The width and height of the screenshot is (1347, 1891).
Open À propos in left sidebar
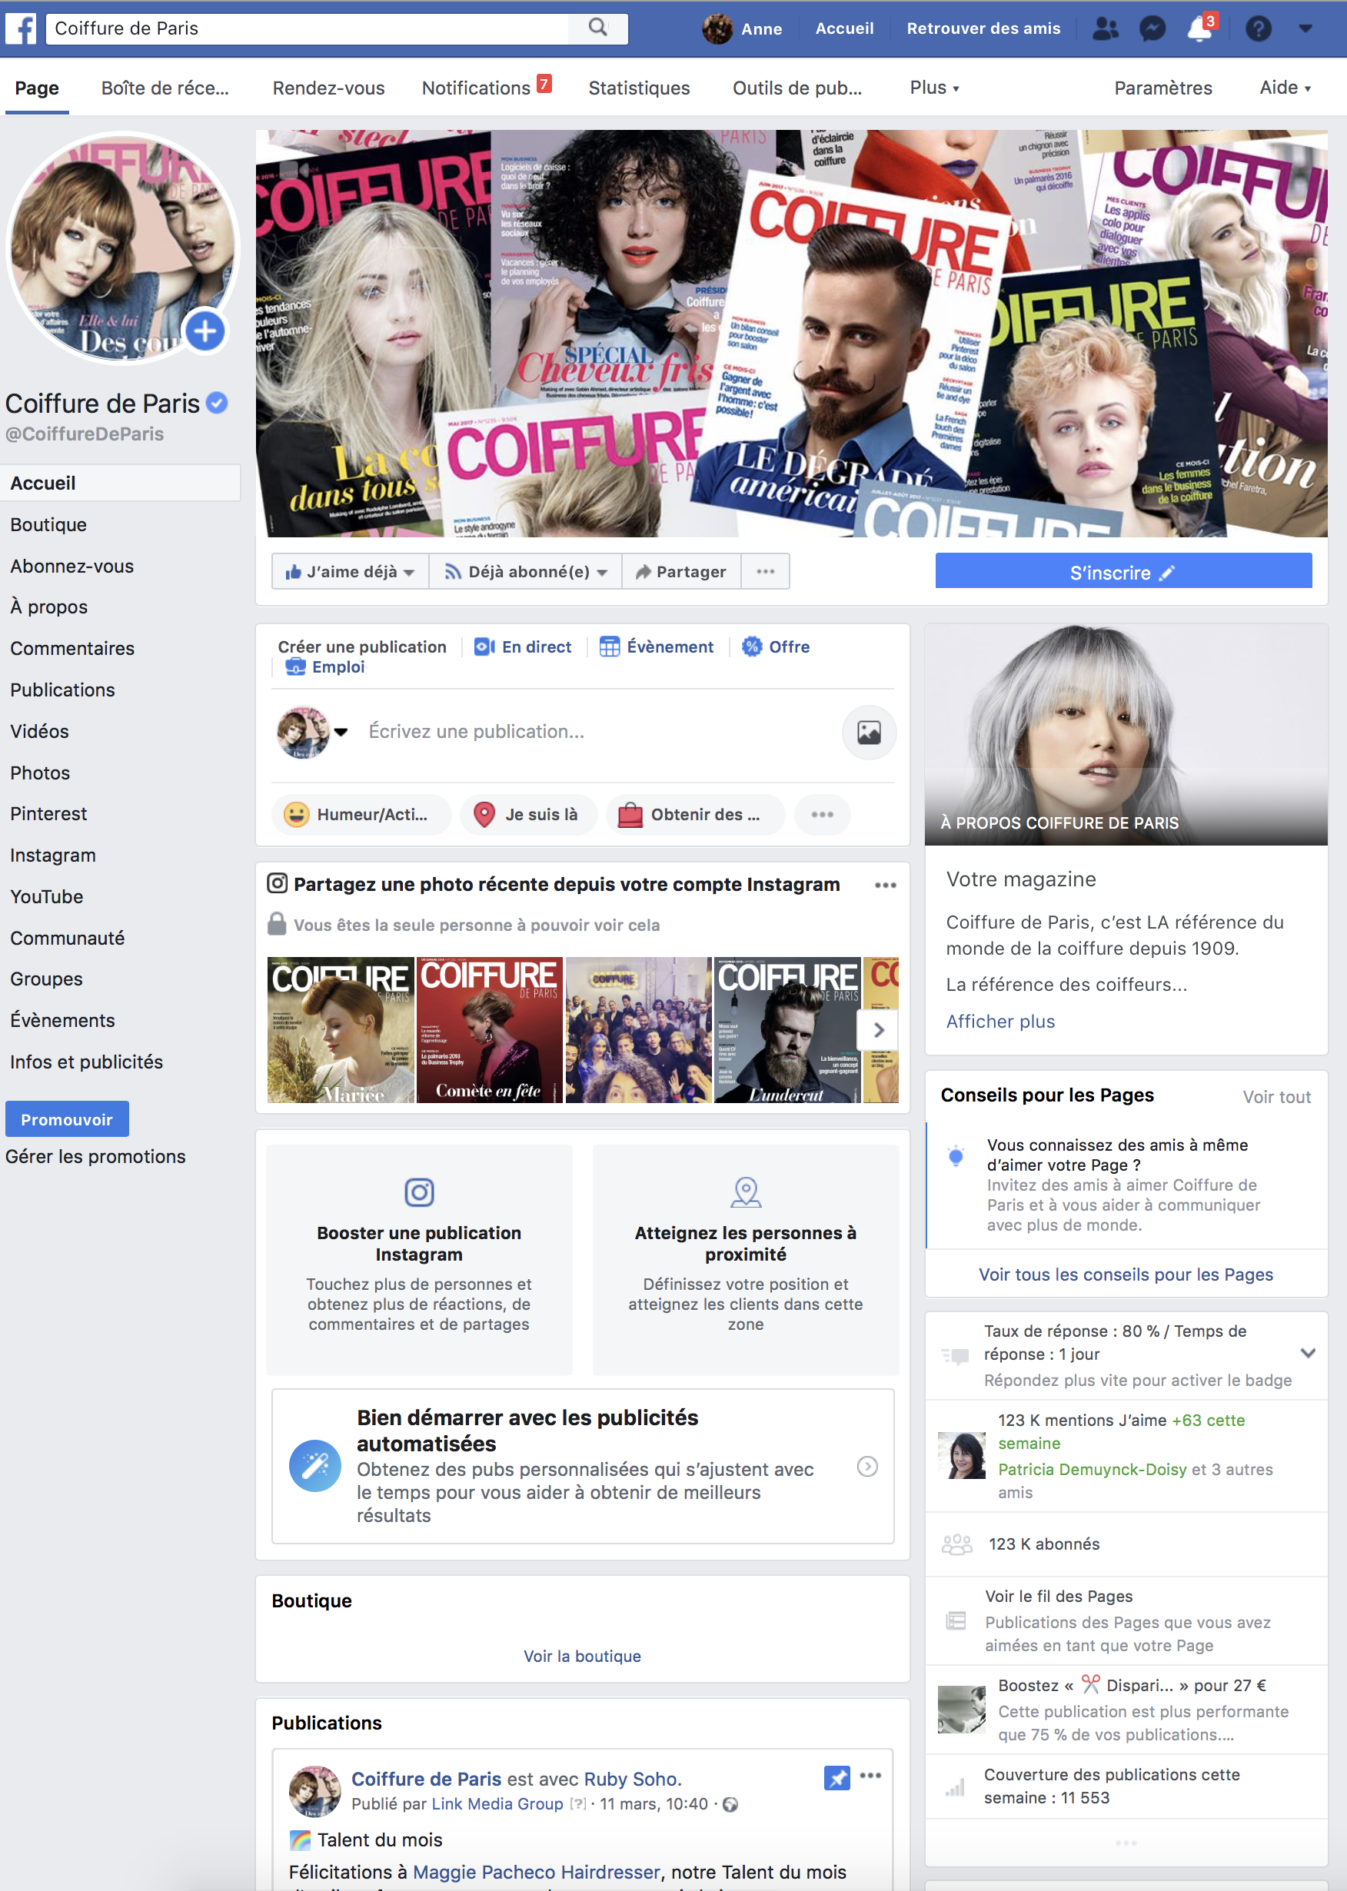49,607
